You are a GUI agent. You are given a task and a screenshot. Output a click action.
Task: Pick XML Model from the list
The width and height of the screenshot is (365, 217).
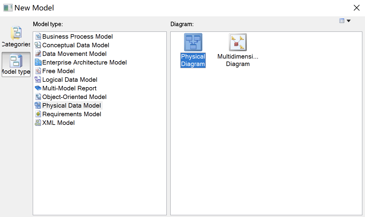click(58, 123)
